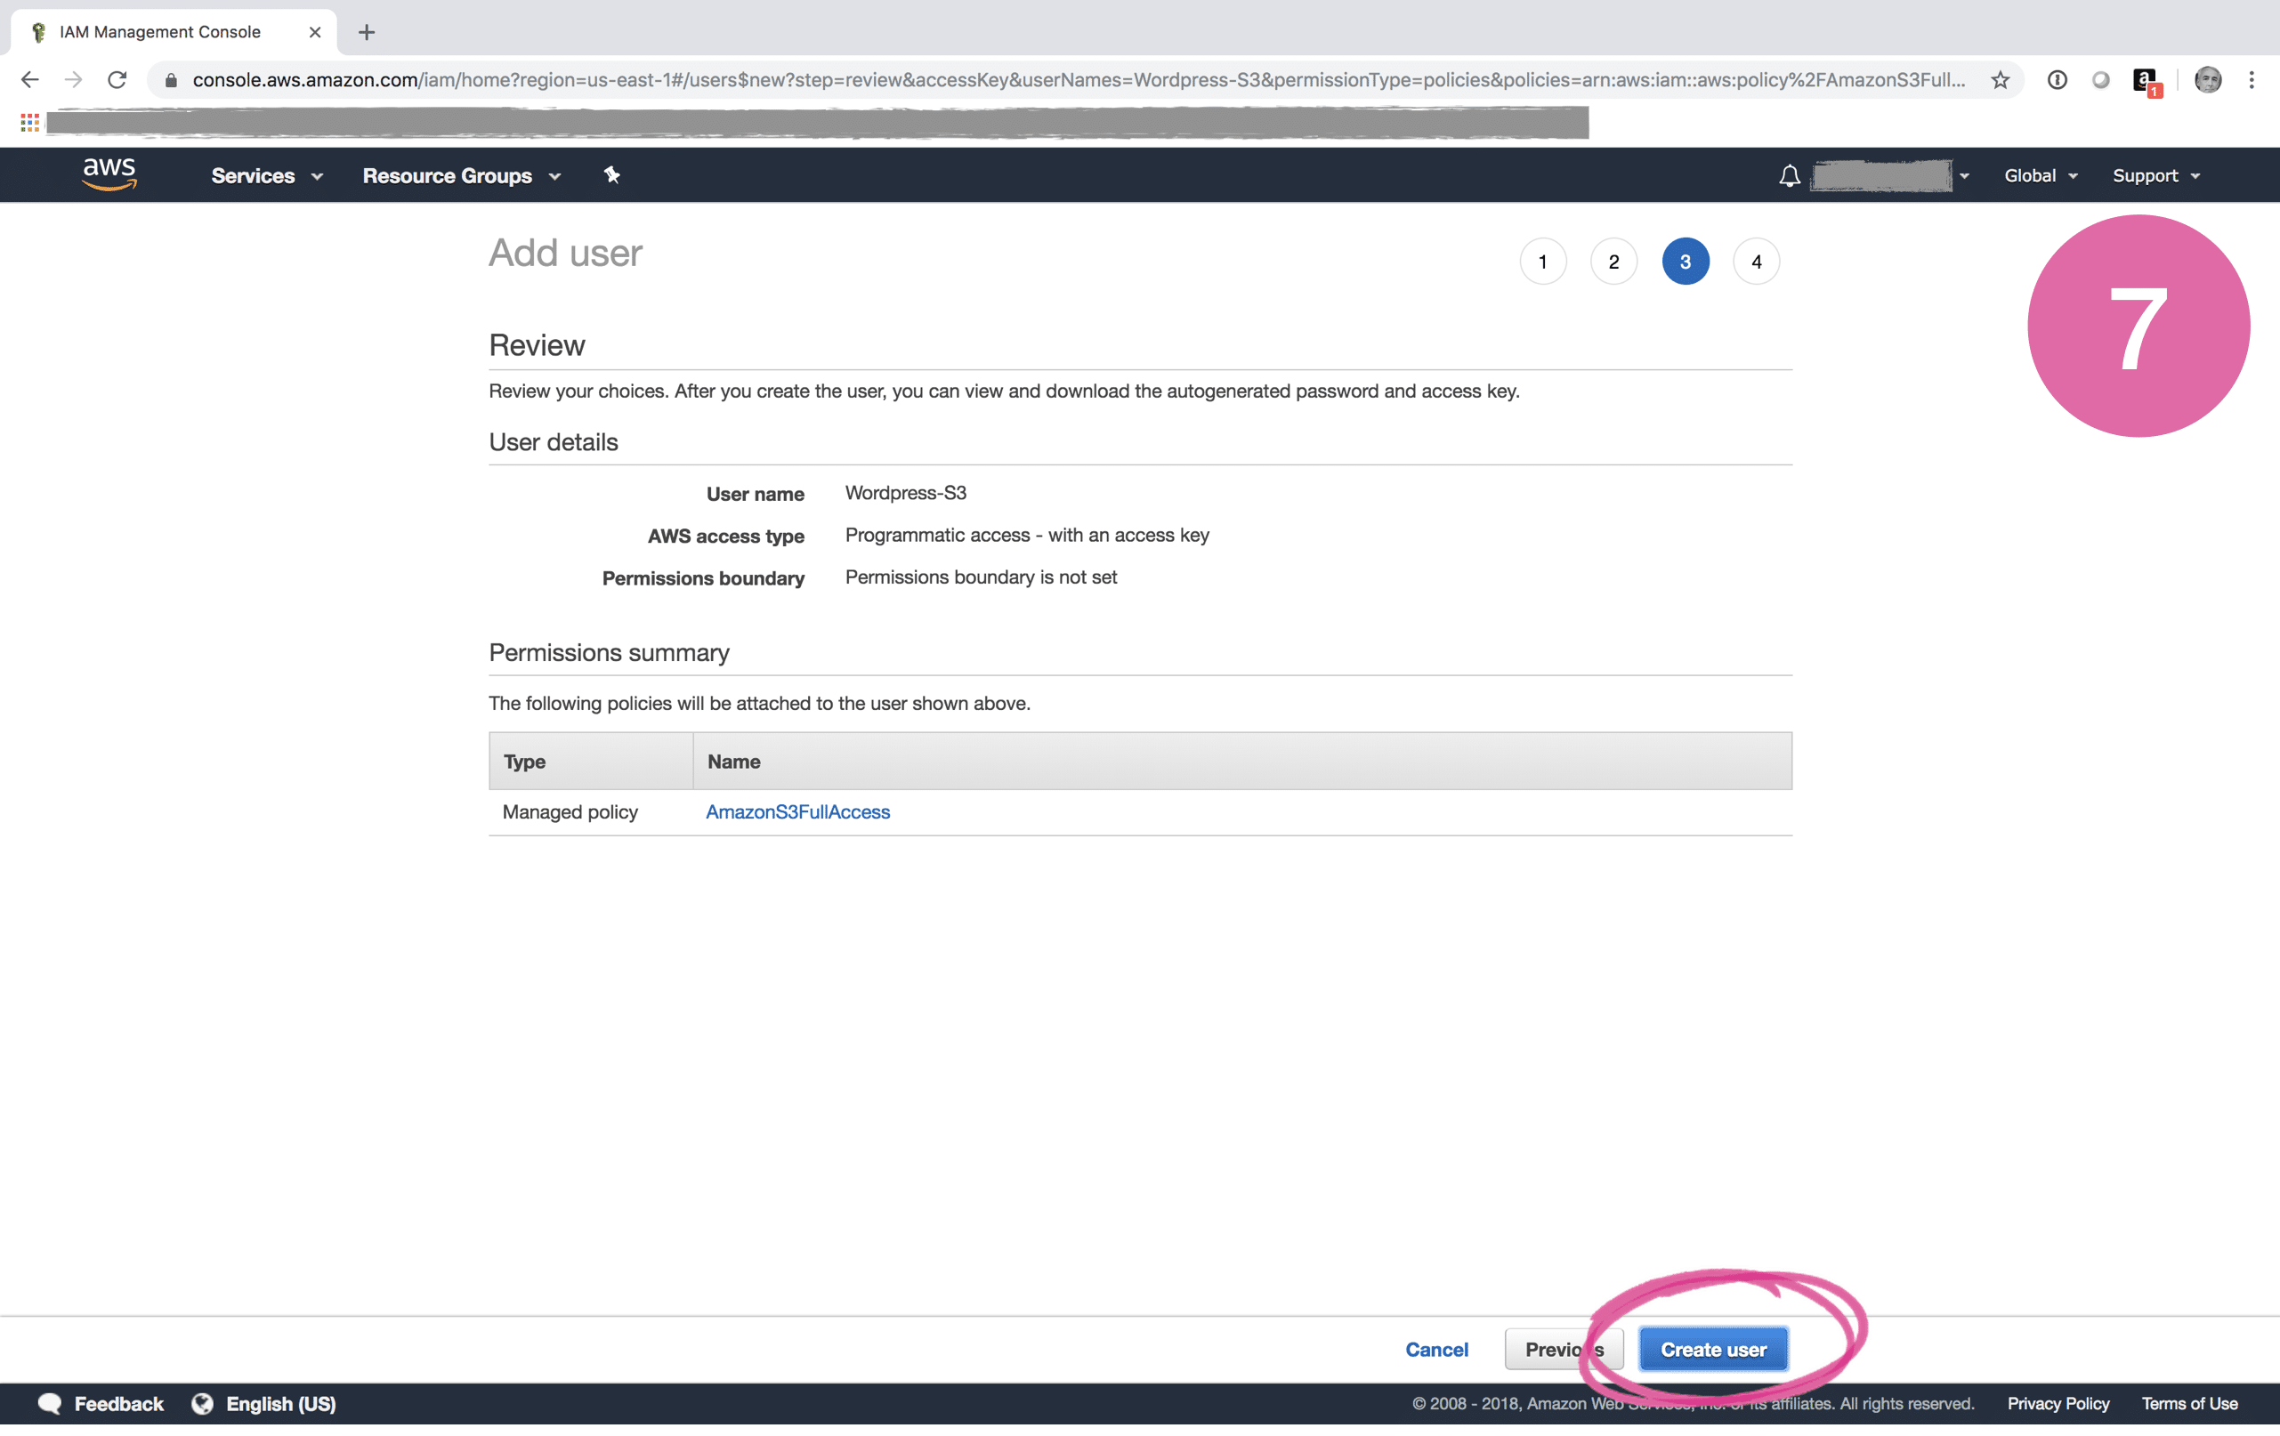The image size is (2280, 1436).
Task: Click the Create user button
Action: coord(1713,1349)
